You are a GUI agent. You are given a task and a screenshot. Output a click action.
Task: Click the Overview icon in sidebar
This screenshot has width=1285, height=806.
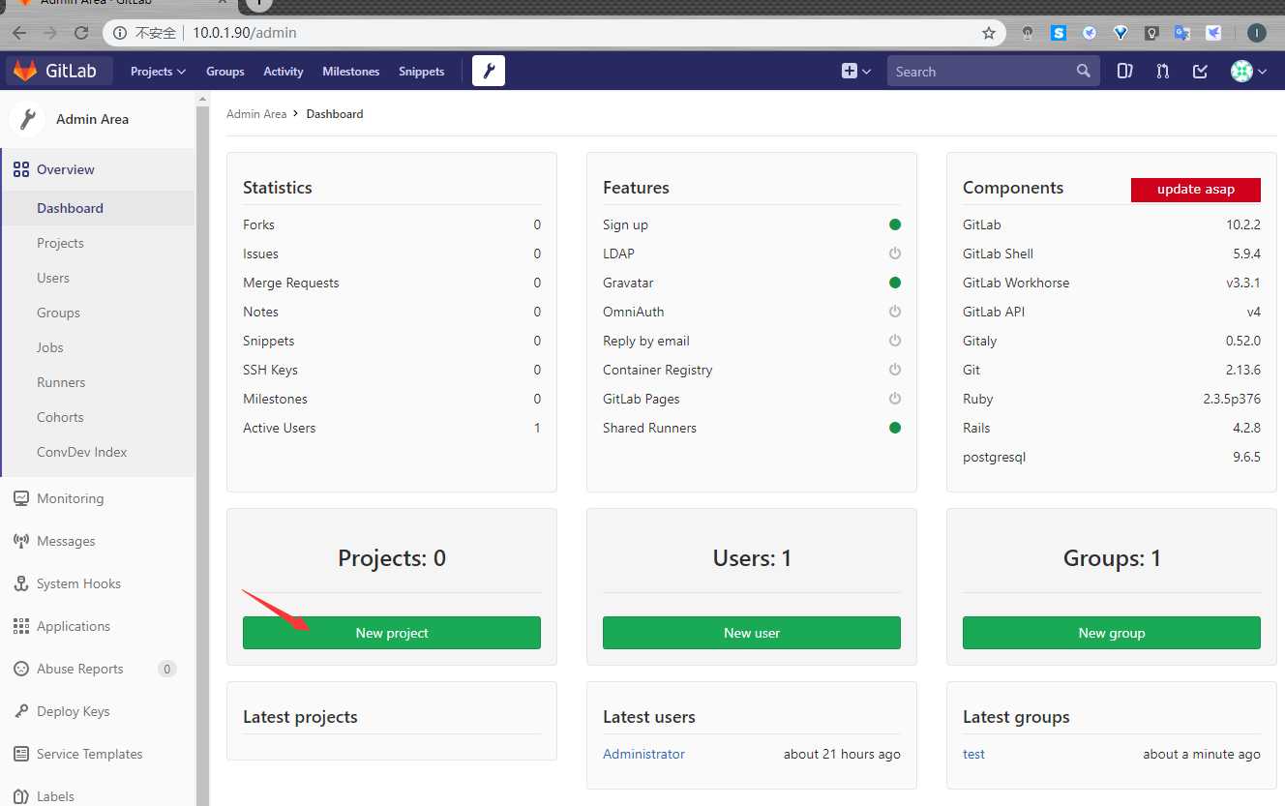click(21, 169)
